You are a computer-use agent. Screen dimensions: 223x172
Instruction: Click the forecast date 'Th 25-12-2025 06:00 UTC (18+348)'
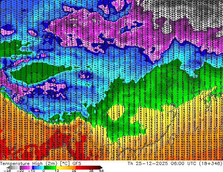(x=175, y=163)
